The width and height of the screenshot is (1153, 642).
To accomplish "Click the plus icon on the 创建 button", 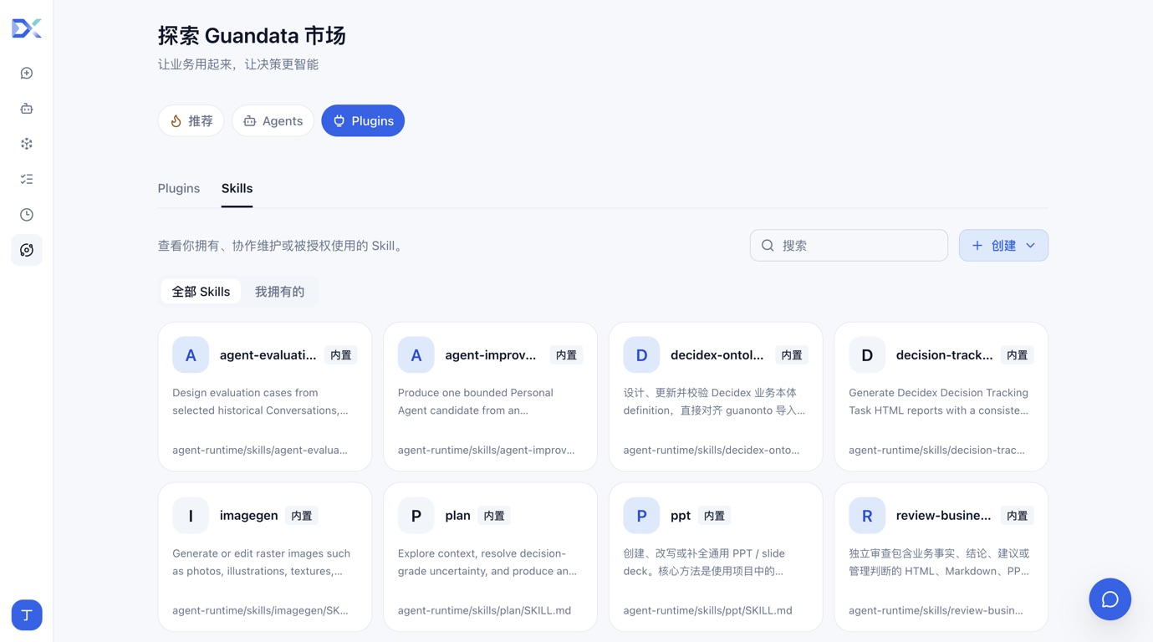I will point(977,246).
